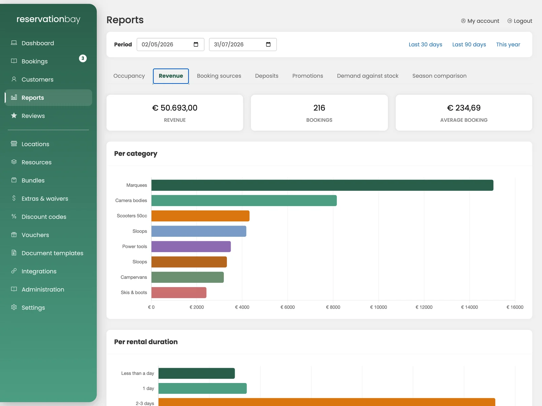Image resolution: width=542 pixels, height=406 pixels.
Task: Click the Bookings badge showing 3
Action: click(x=83, y=58)
